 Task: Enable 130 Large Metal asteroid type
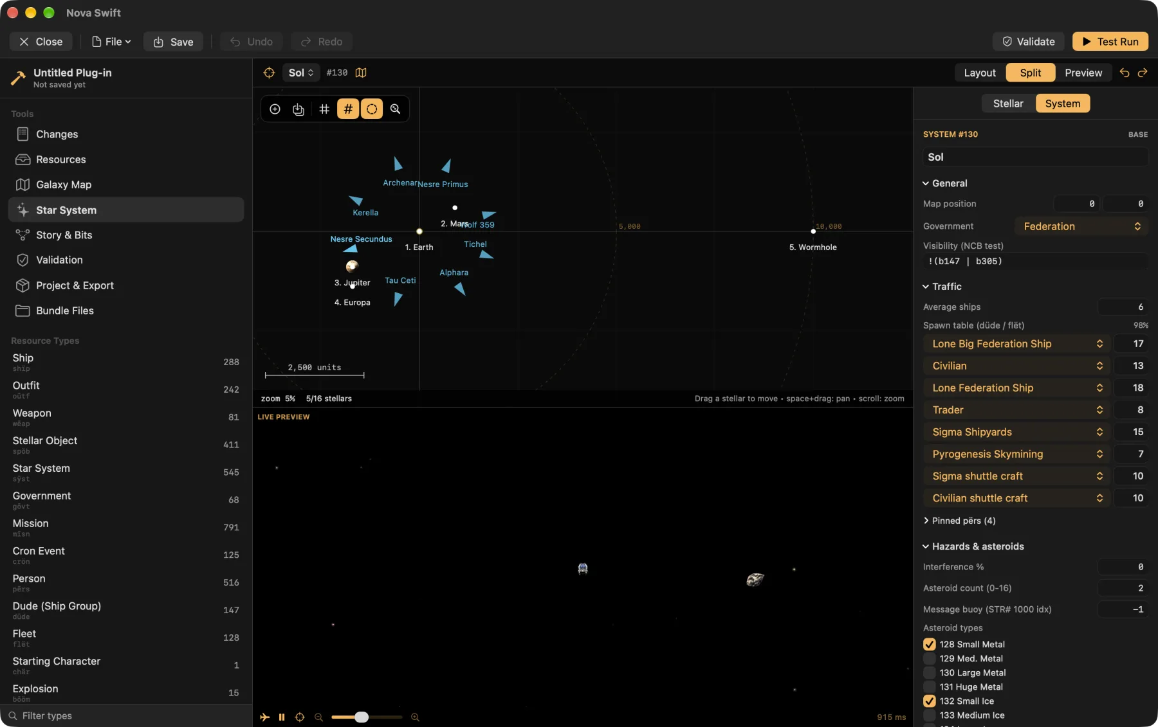(930, 672)
